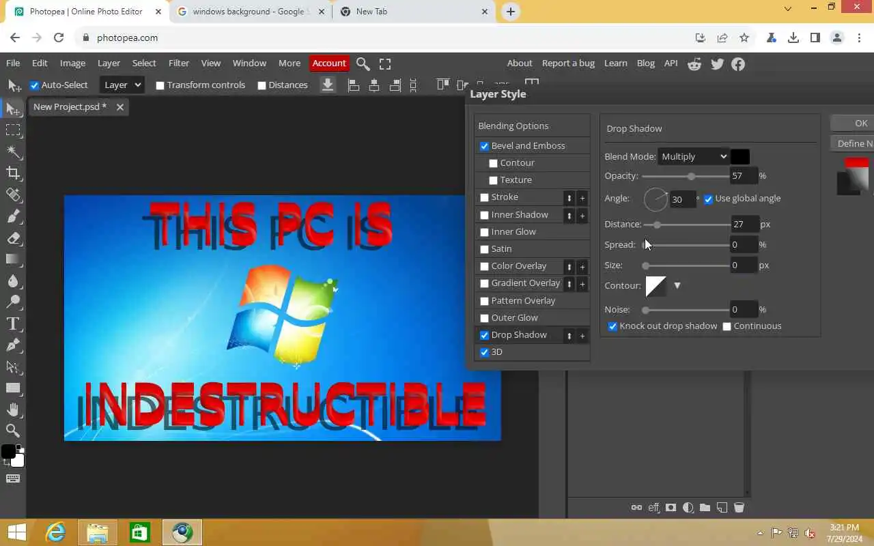The height and width of the screenshot is (546, 874).
Task: Open the About link
Action: point(519,63)
